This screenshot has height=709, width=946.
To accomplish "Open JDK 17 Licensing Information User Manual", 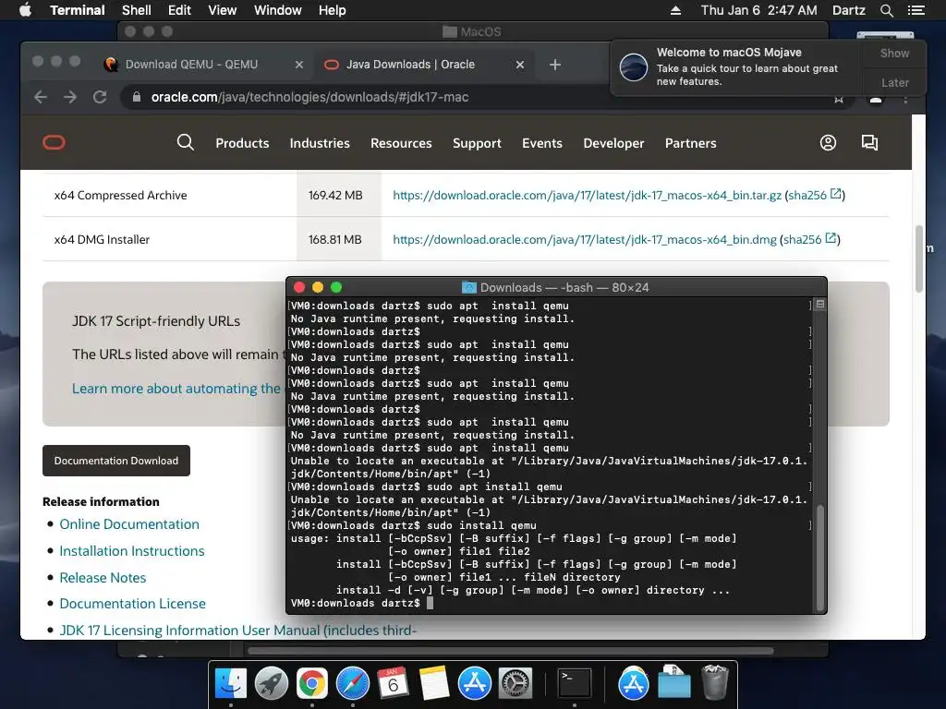I will 237,630.
